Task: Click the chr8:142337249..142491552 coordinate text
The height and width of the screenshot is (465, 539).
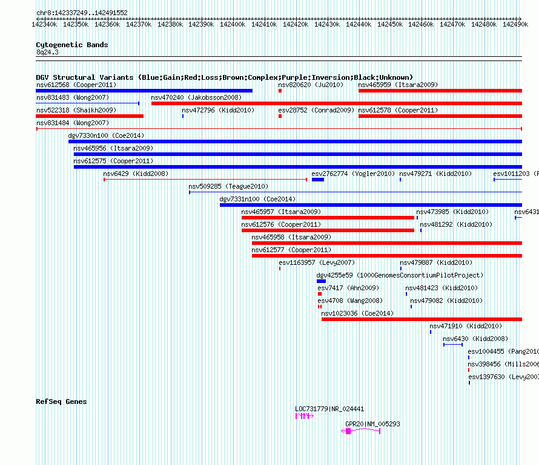Action: tap(82, 13)
